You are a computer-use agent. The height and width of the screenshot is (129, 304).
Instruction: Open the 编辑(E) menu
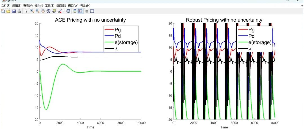click(17, 6)
